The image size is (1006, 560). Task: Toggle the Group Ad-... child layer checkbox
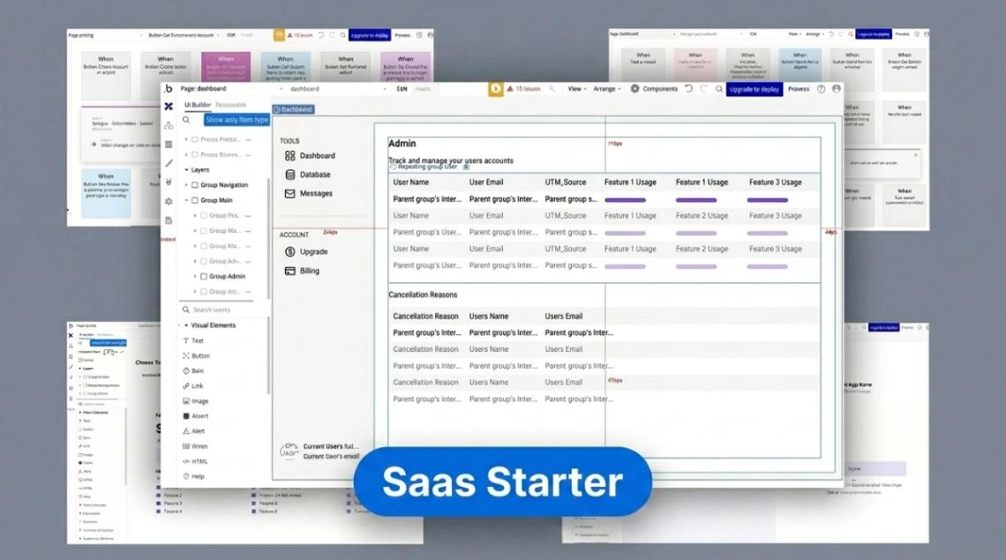(x=203, y=262)
